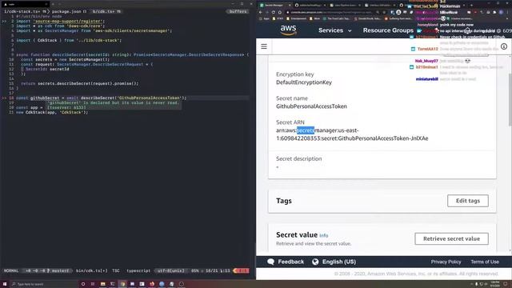Screen dimensions: 512x288
Task: Select the English (US) language selector
Action: (339, 262)
